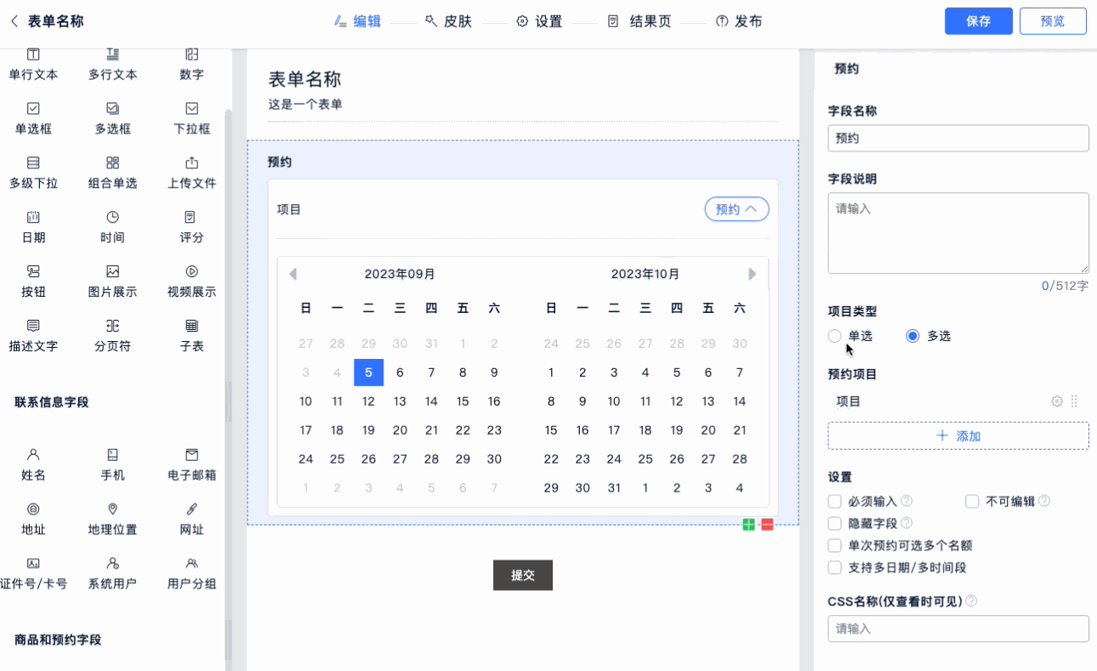Go to previous month in calendar
This screenshot has height=671, width=1097.
pos(293,274)
